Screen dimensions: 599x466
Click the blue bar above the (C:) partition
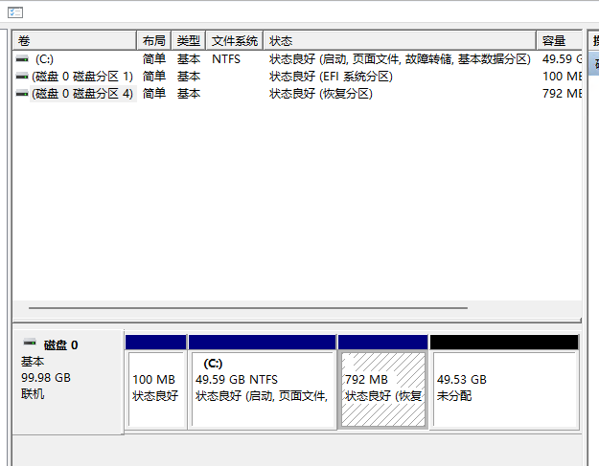[262, 342]
